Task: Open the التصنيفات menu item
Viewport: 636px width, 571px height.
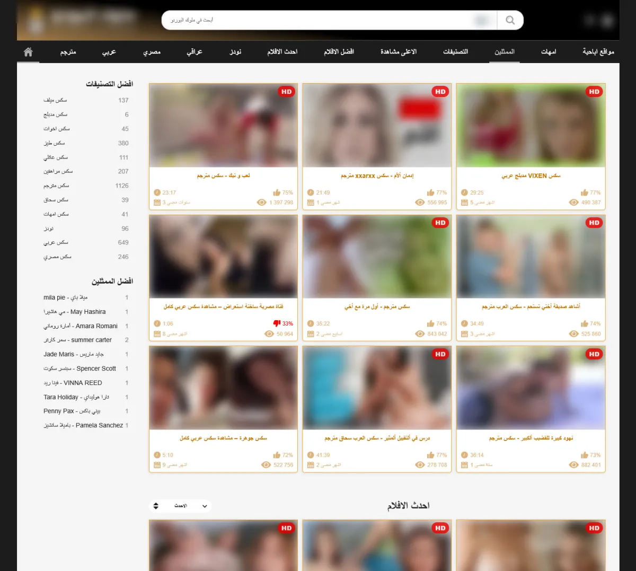Action: 455,52
